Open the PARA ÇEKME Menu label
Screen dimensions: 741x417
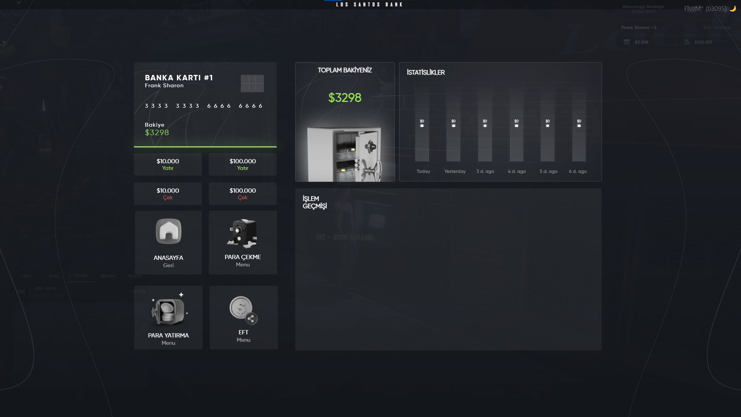pos(243,261)
